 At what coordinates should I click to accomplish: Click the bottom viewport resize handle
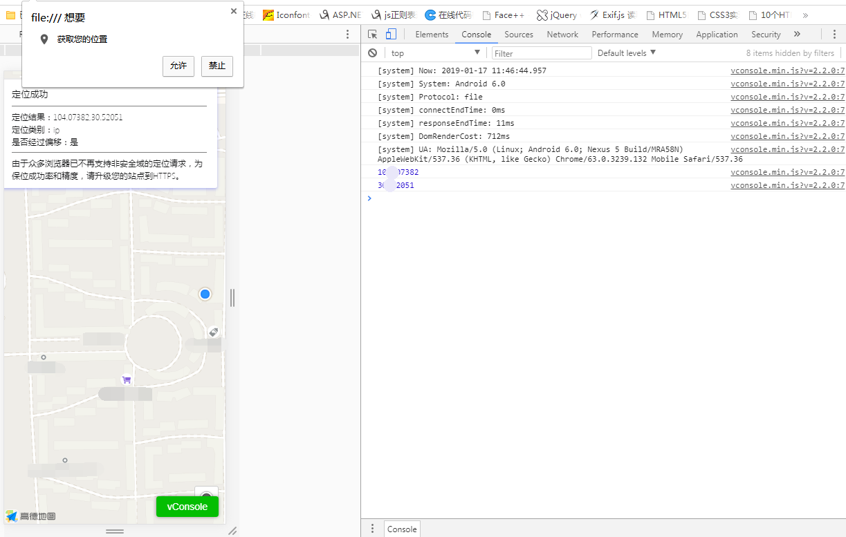[x=114, y=531]
